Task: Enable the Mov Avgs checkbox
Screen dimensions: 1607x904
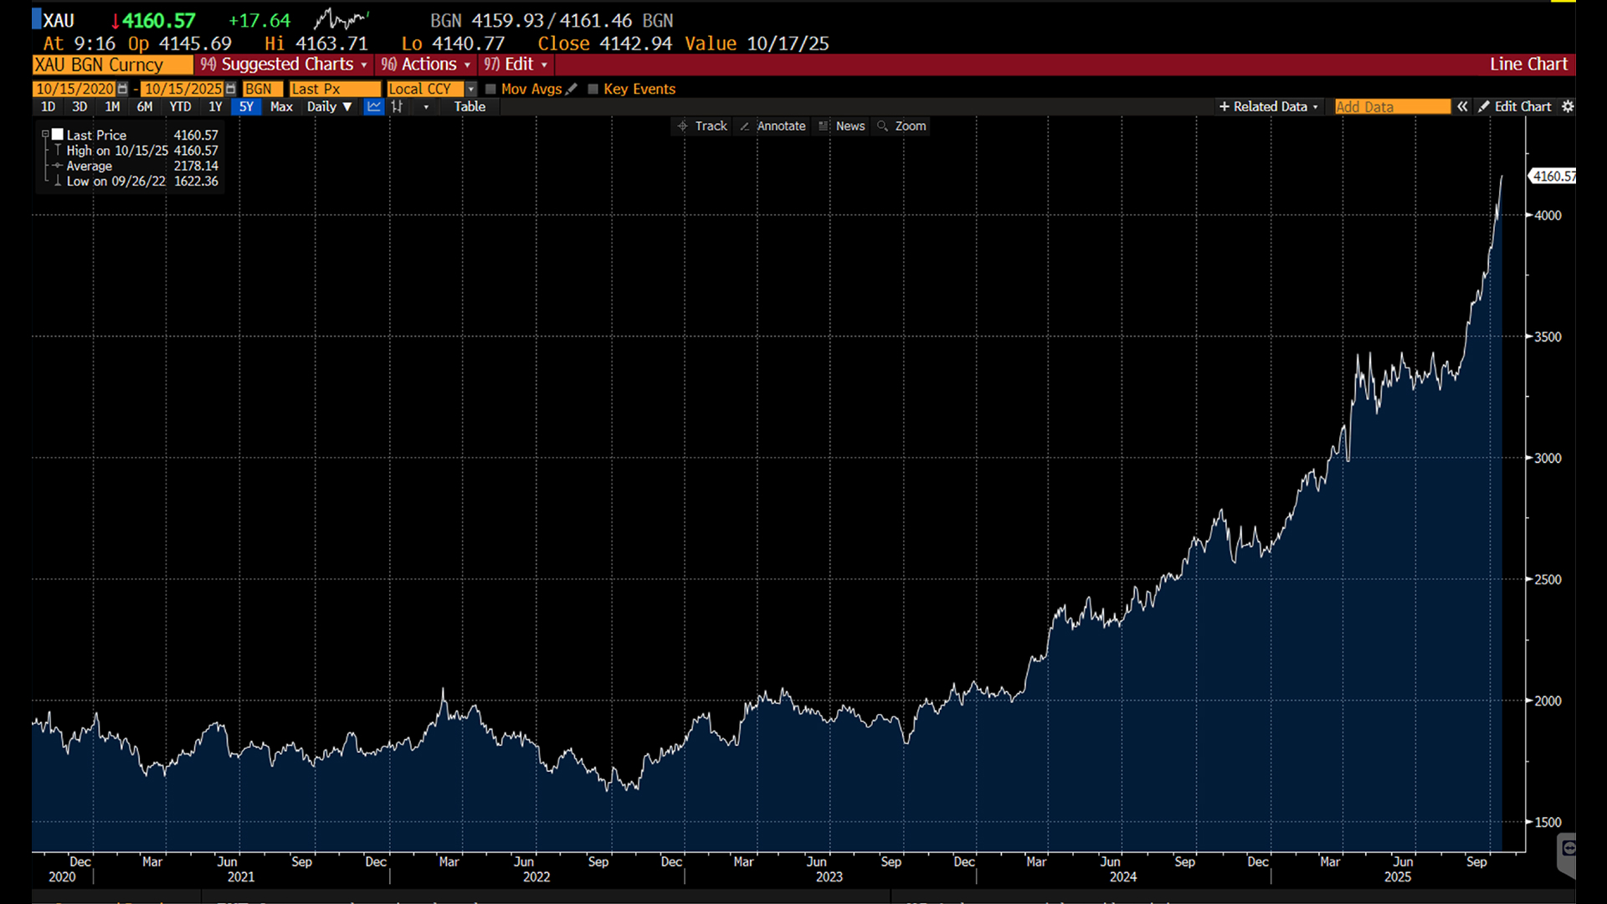Action: pyautogui.click(x=491, y=89)
